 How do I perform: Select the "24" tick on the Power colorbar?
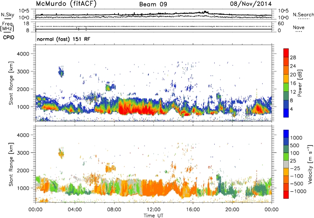tap(293, 66)
